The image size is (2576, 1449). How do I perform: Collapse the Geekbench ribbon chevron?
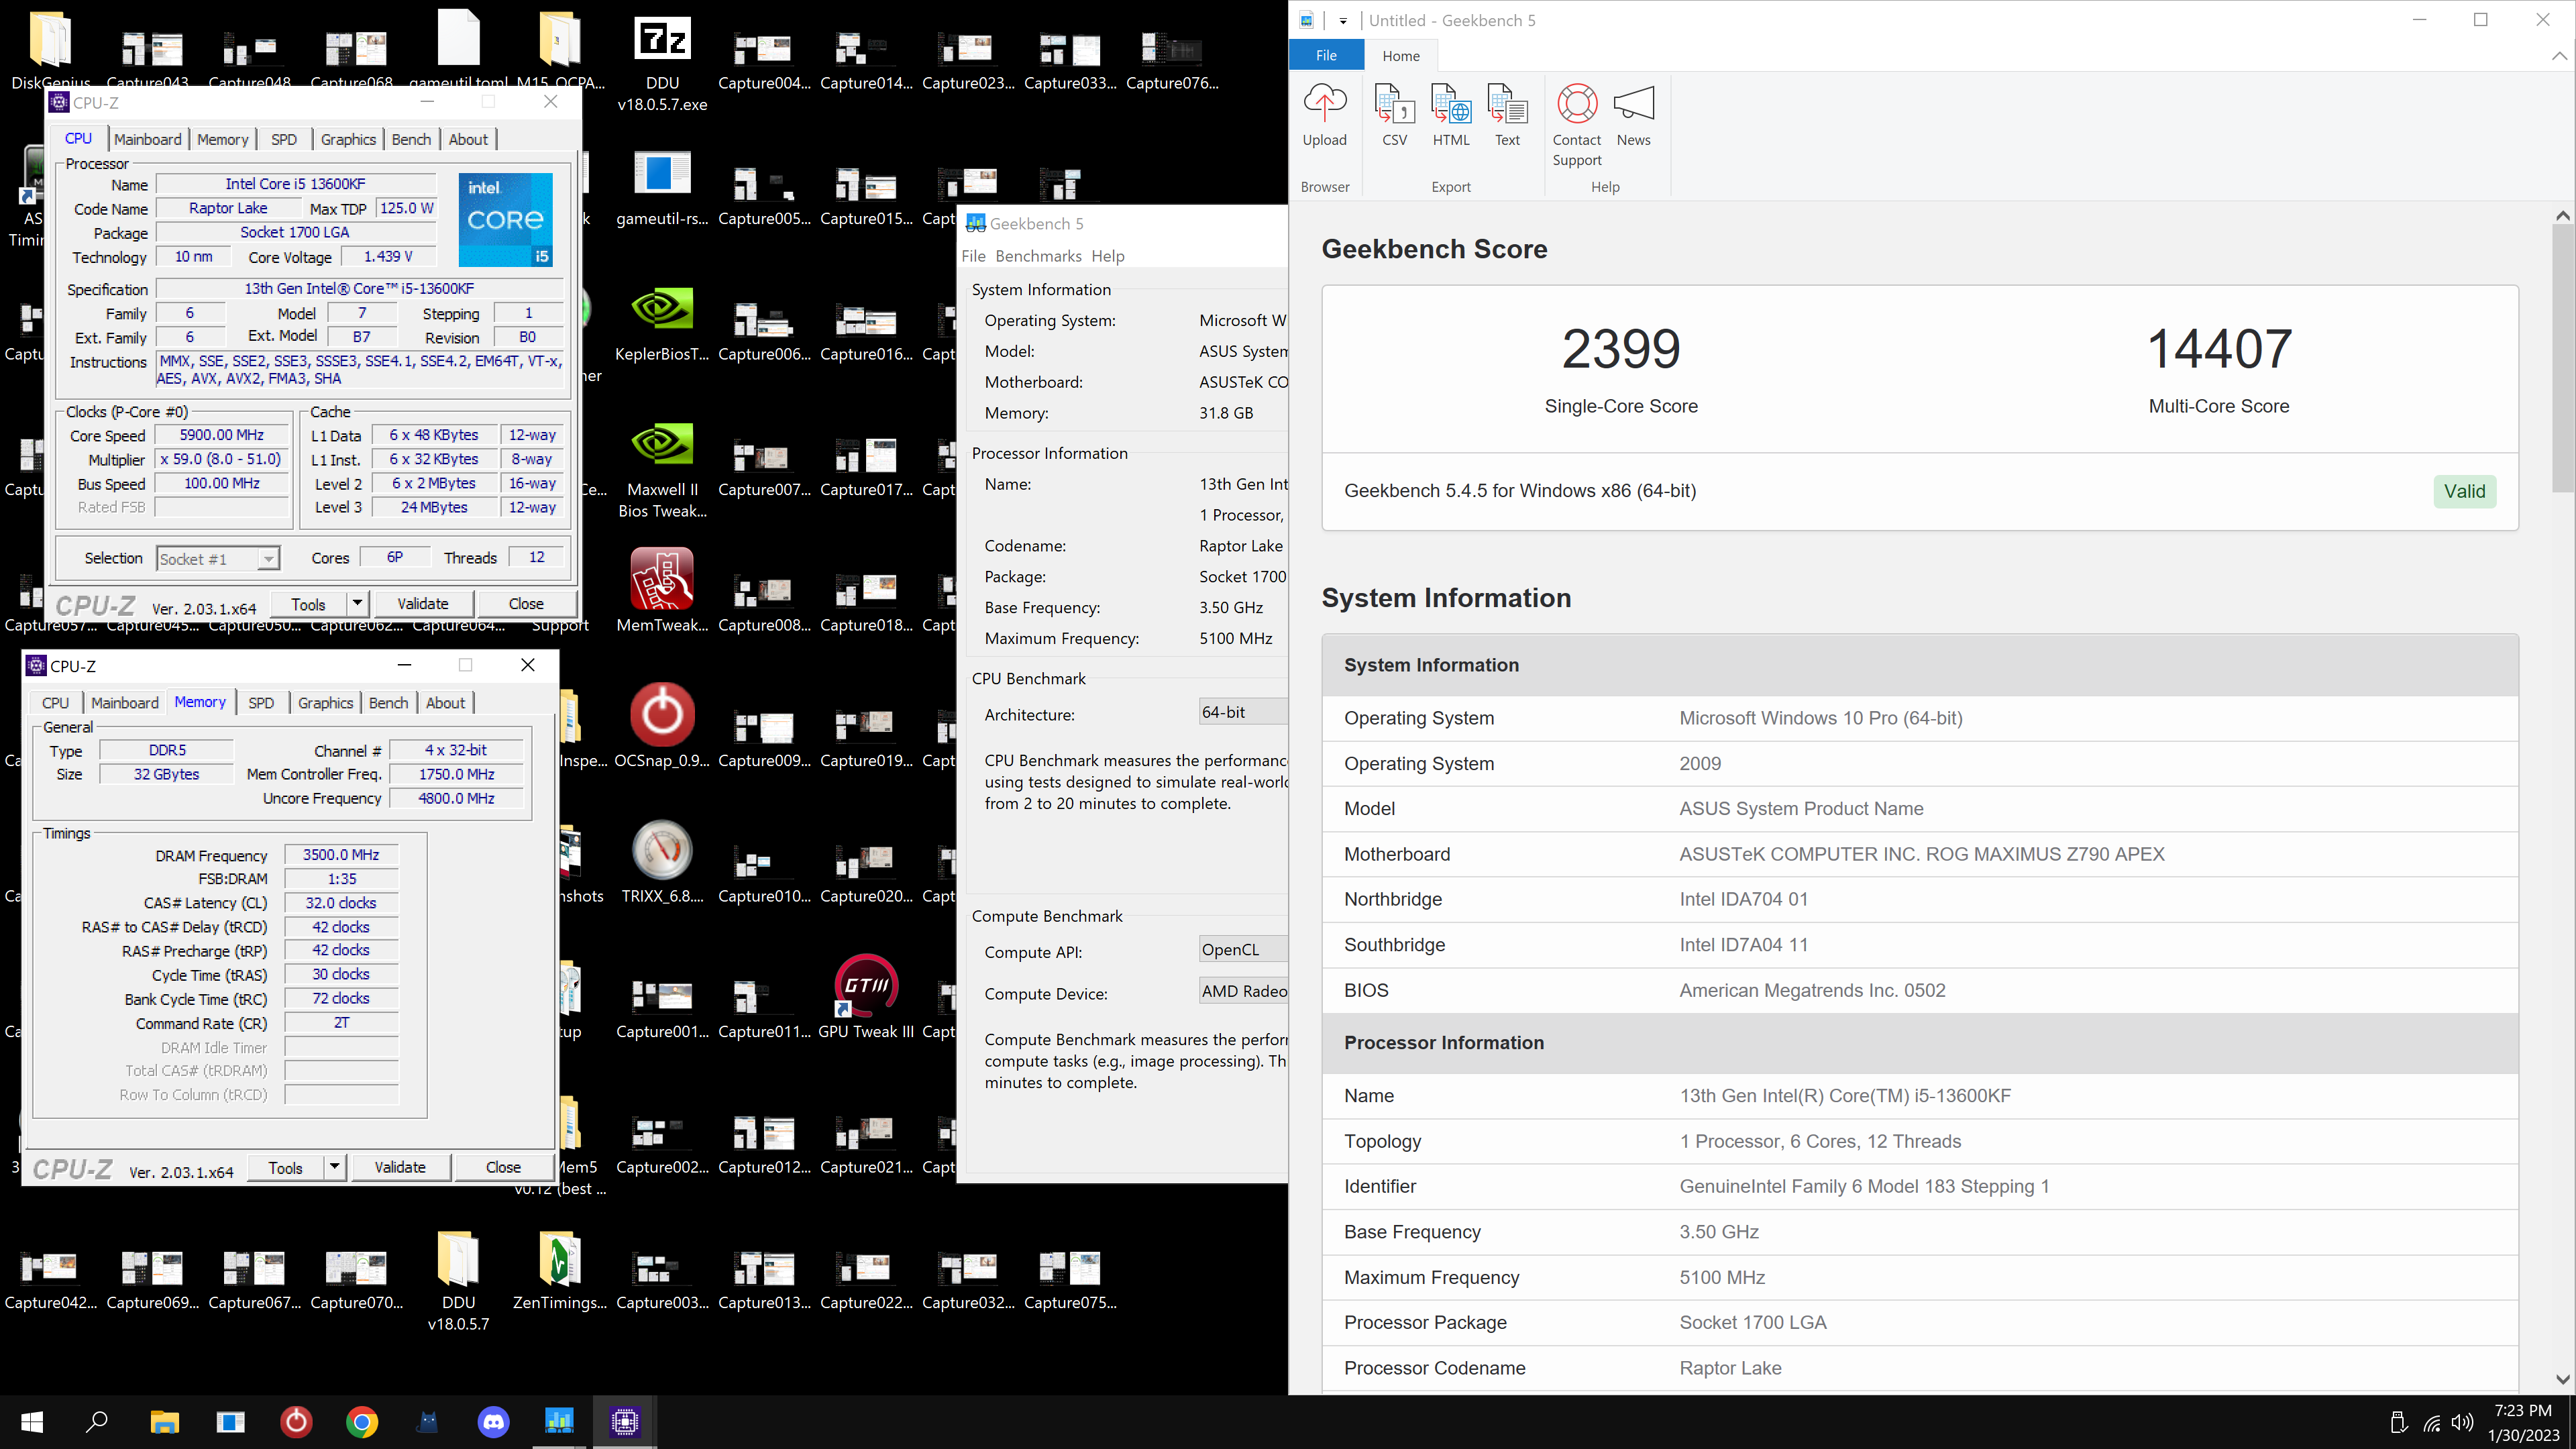point(2558,56)
